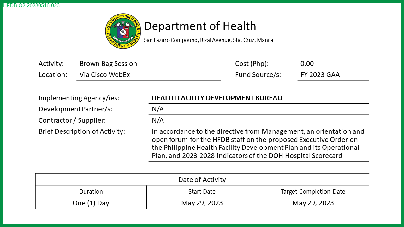
Task: Click the 'Start Date' column header
Action: 202,191
